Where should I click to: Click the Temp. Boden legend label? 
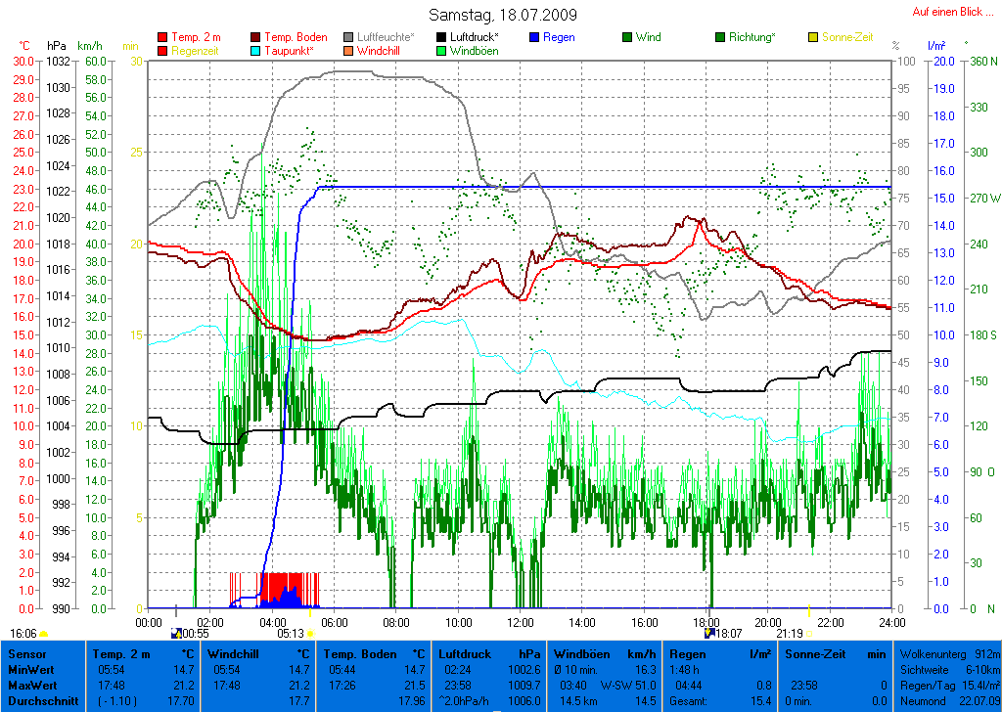point(296,37)
